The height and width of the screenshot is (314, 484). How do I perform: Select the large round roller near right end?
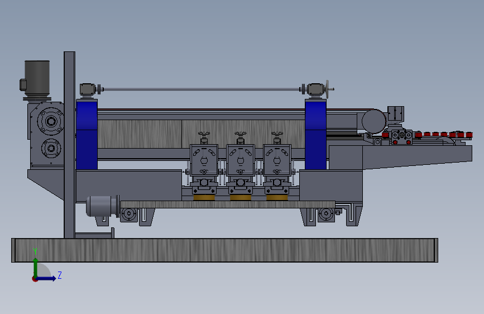(x=374, y=121)
